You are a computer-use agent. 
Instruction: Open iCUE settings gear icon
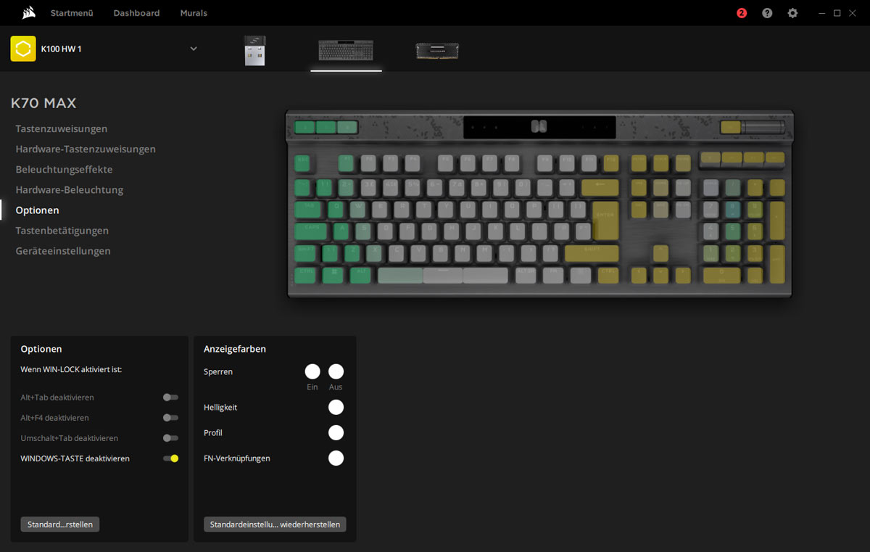coord(792,13)
